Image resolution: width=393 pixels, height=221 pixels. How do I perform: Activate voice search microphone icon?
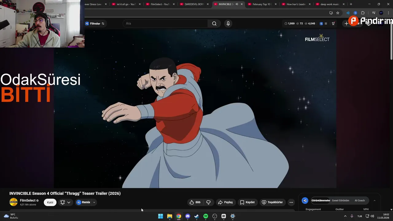228,24
